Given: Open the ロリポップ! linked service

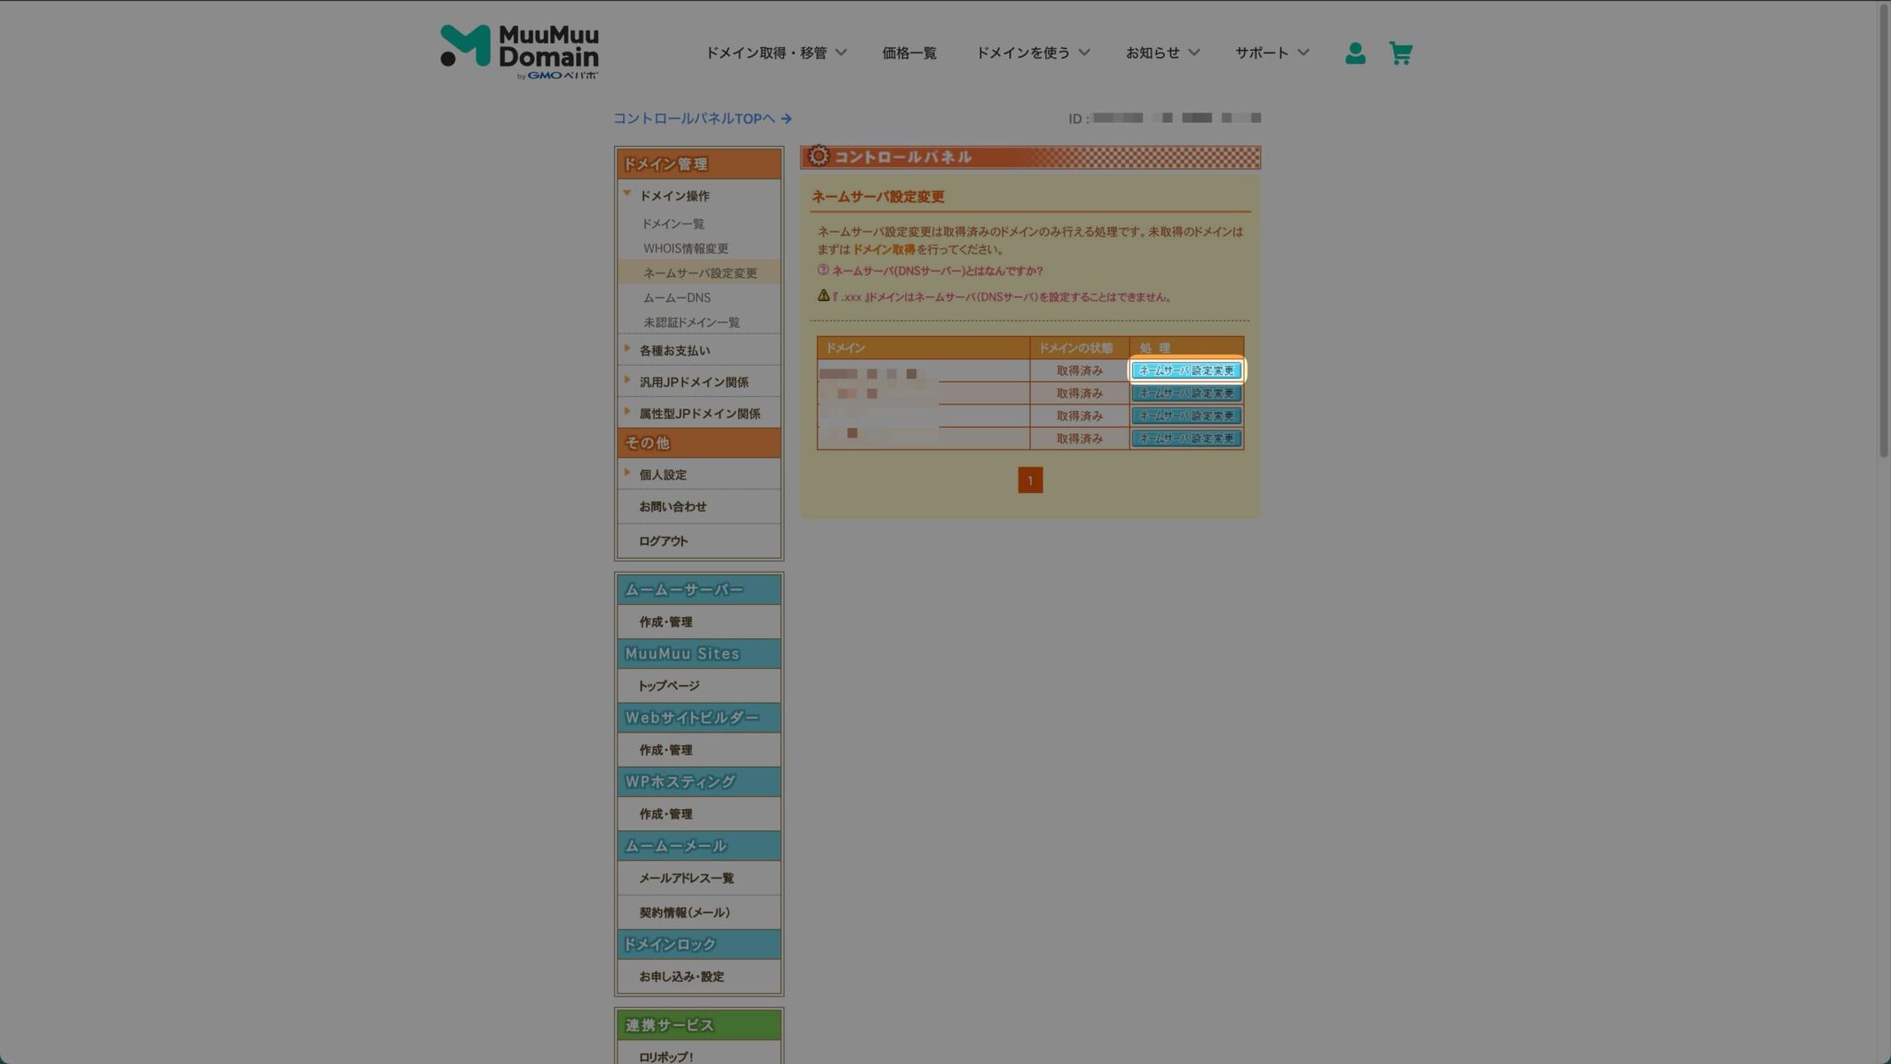Looking at the screenshot, I should [667, 1055].
